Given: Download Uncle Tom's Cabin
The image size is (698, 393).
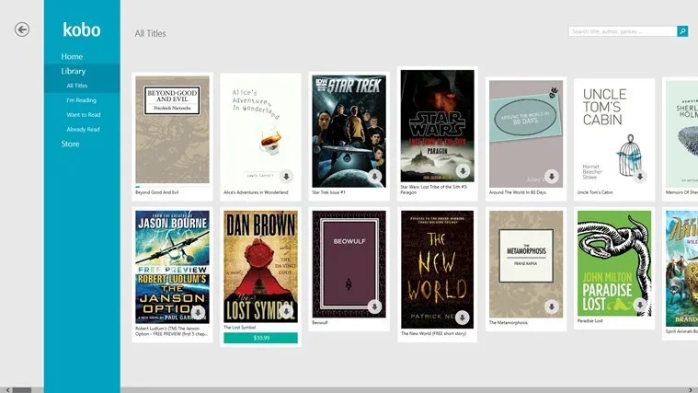Looking at the screenshot, I should coord(640,177).
